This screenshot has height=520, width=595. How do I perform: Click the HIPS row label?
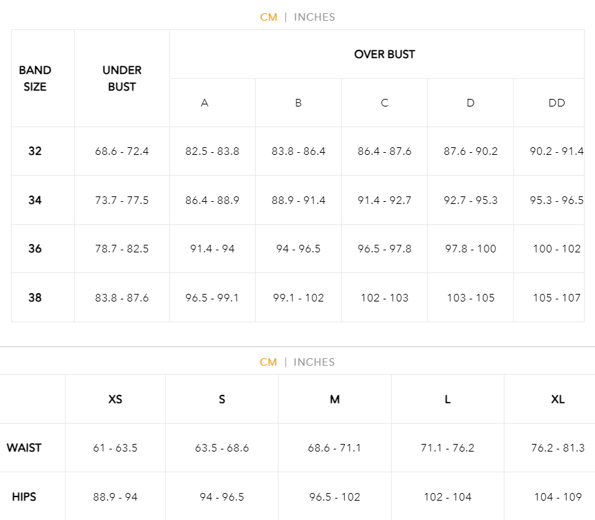24,496
